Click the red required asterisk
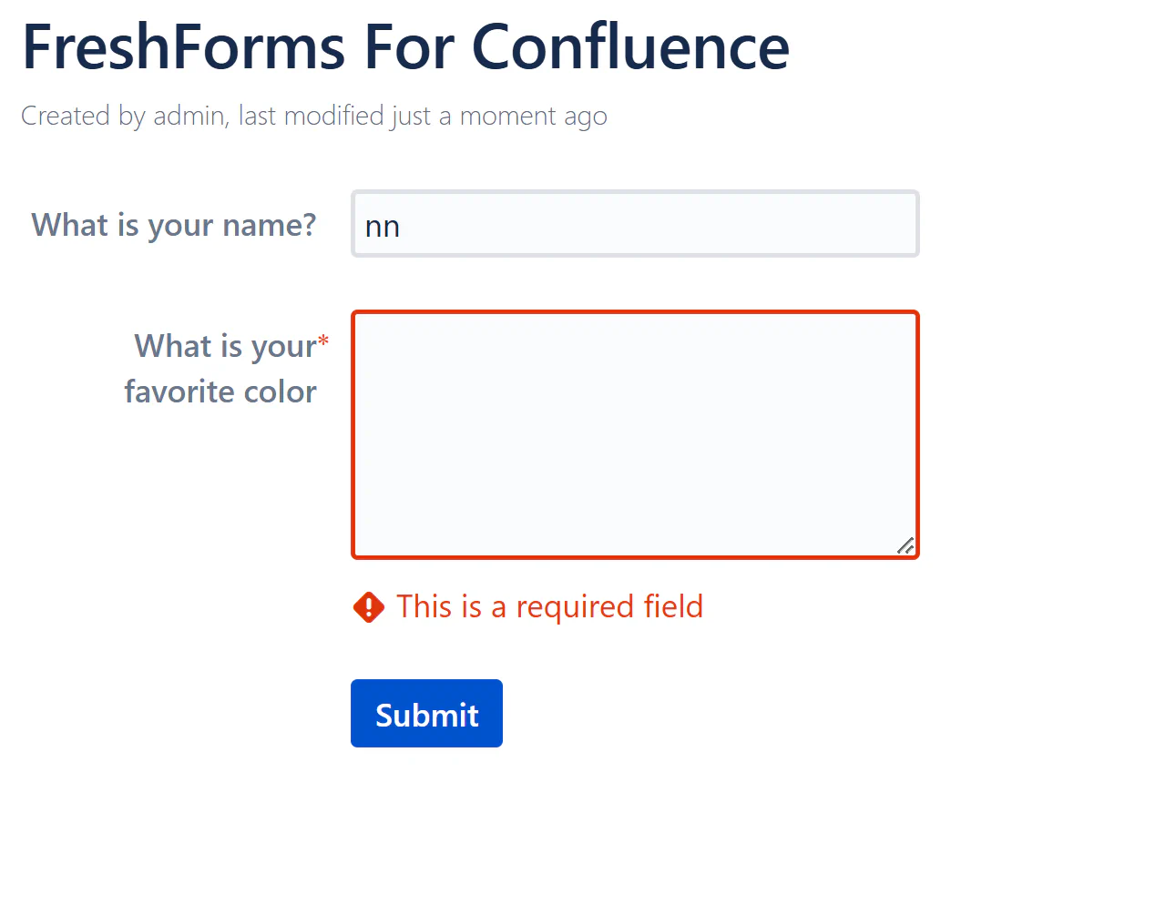Viewport: 1176px width, 905px height. click(x=323, y=341)
